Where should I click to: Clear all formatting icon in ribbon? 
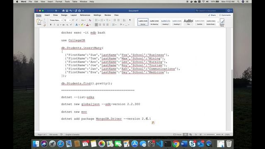point(90,20)
